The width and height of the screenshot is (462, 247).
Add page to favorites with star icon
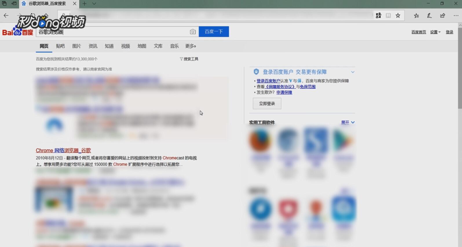pyautogui.click(x=398, y=16)
